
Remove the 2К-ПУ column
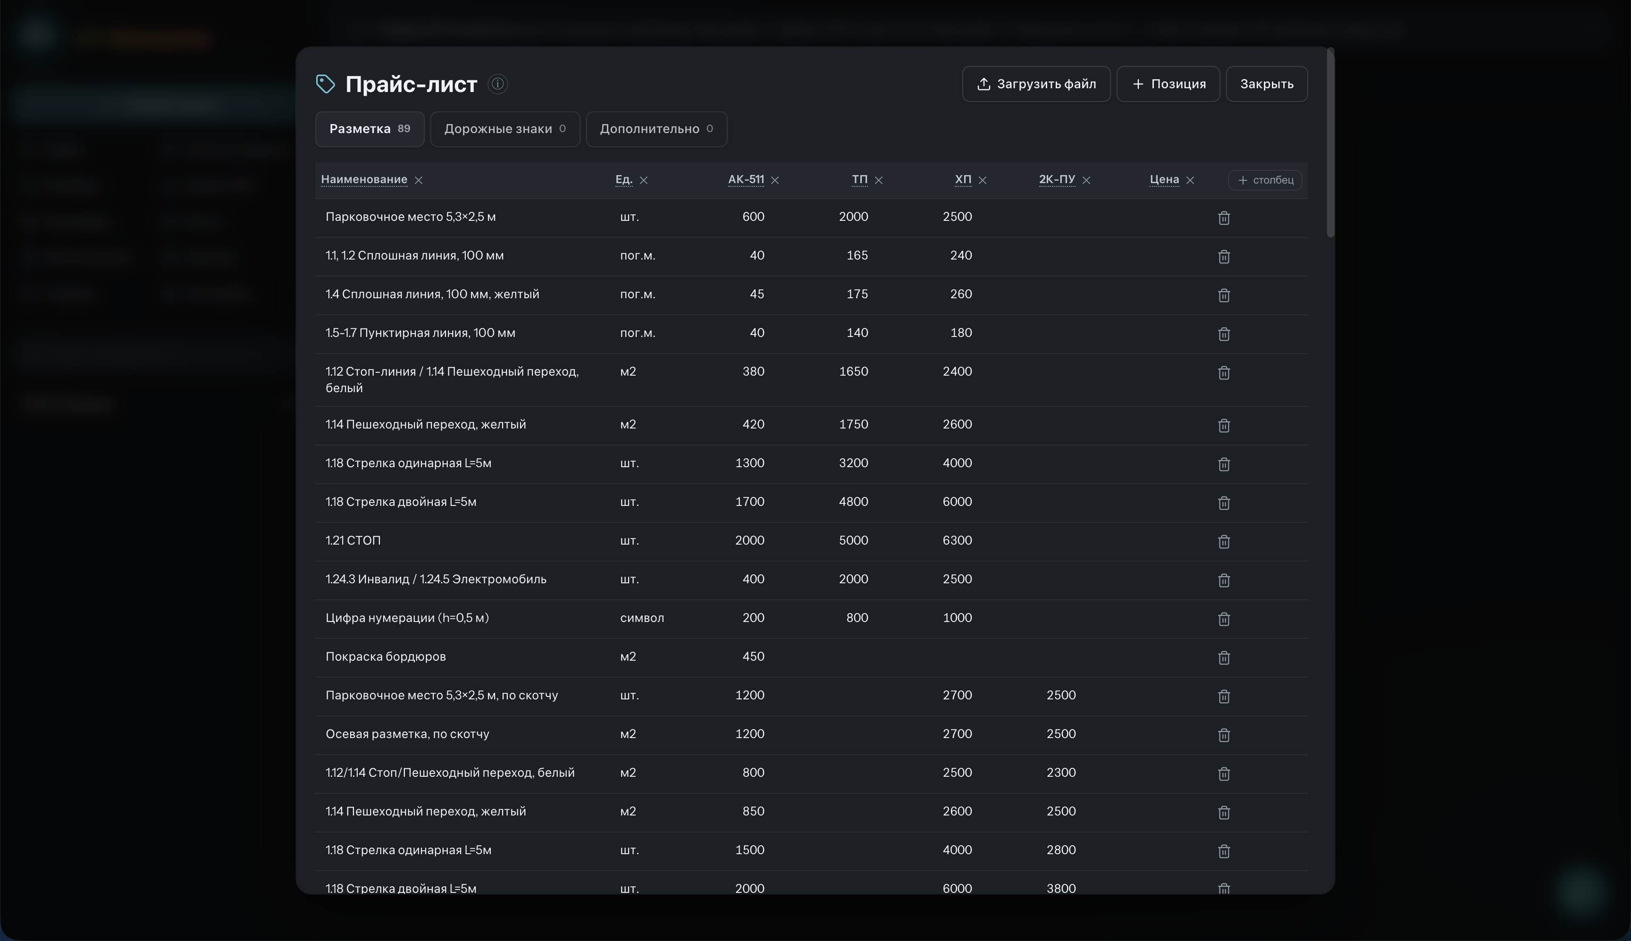click(1086, 180)
